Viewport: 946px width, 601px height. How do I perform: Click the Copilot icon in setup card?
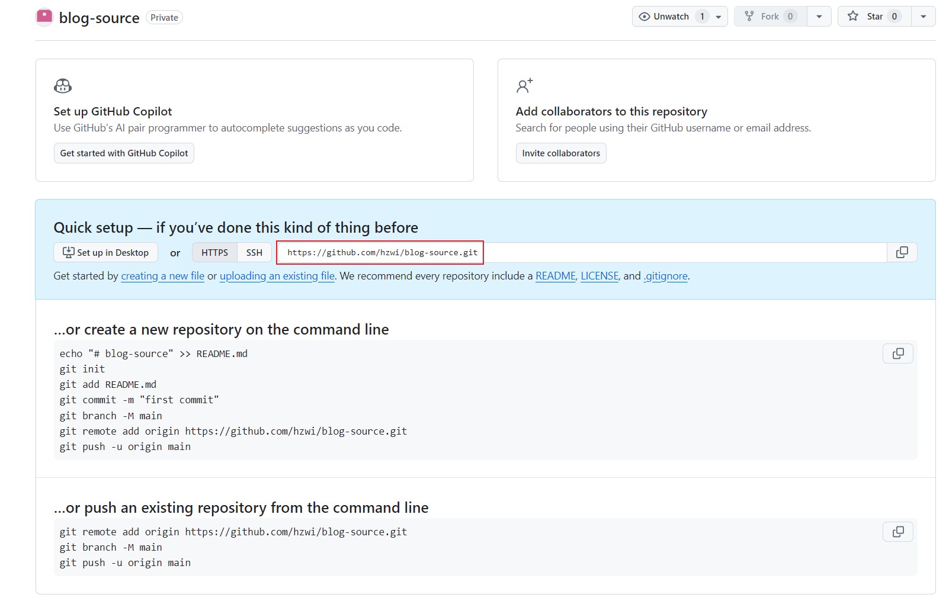point(63,86)
